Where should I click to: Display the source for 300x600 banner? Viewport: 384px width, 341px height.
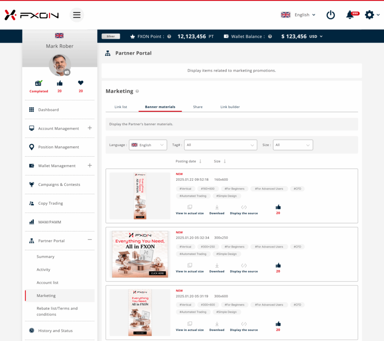pyautogui.click(x=244, y=327)
